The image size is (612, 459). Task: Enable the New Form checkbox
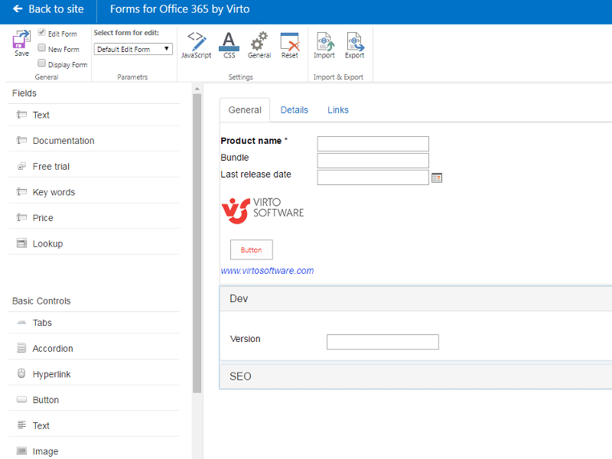(41, 48)
